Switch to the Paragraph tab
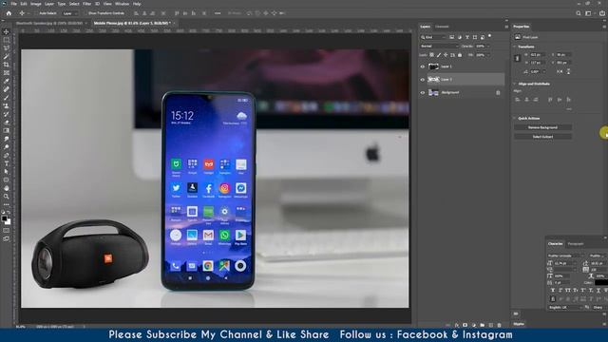 click(x=576, y=244)
